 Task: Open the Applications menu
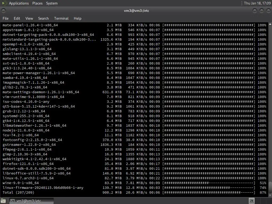(19, 3)
